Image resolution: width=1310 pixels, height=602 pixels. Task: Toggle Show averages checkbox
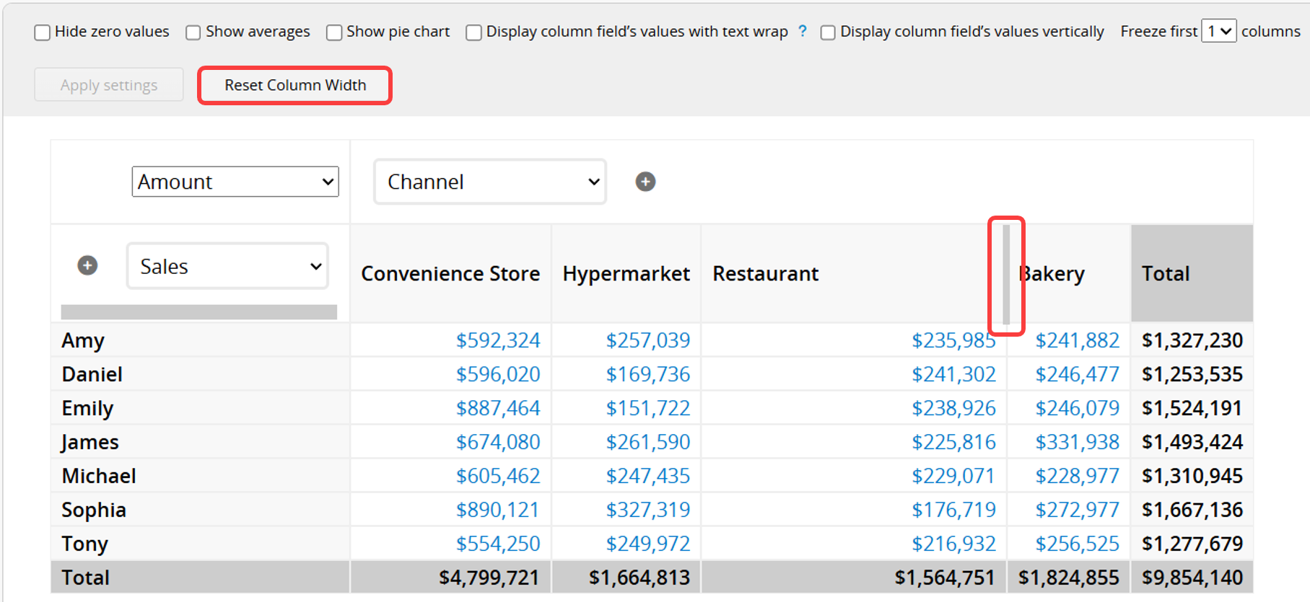coord(193,32)
